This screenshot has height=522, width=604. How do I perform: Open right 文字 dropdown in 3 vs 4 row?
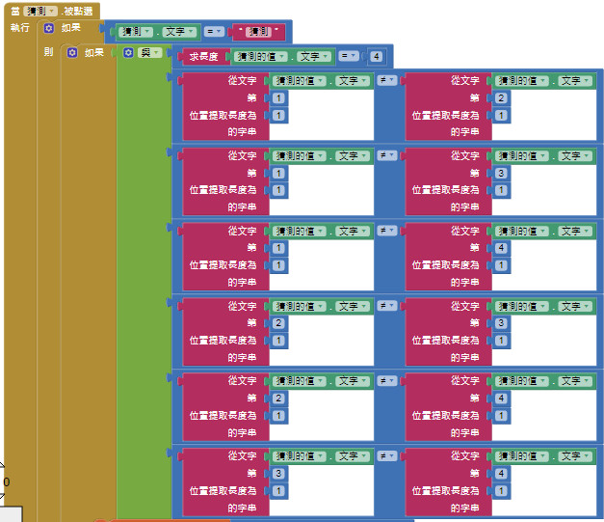(575, 456)
